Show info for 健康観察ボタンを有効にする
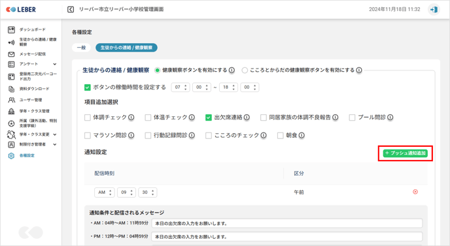The image size is (450, 246). pyautogui.click(x=232, y=70)
